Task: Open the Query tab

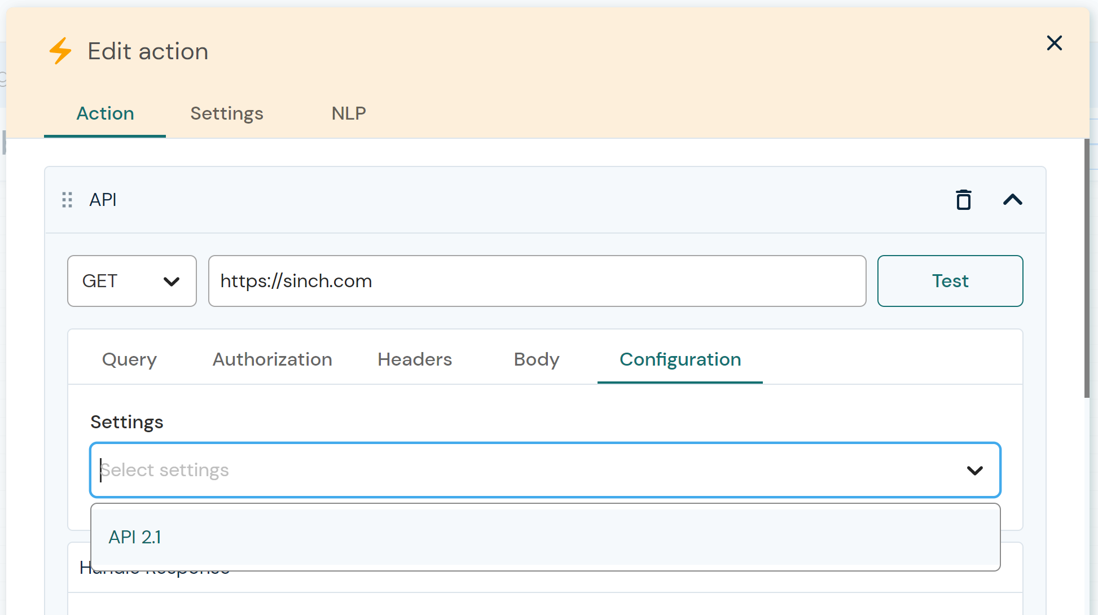Action: [129, 359]
